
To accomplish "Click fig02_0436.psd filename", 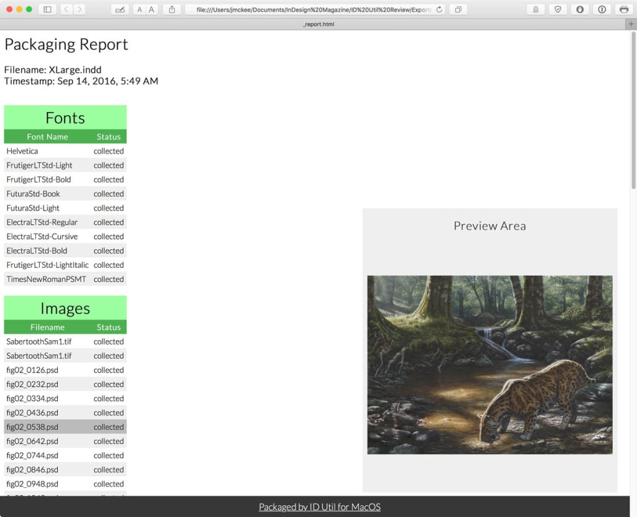I will (x=32, y=412).
